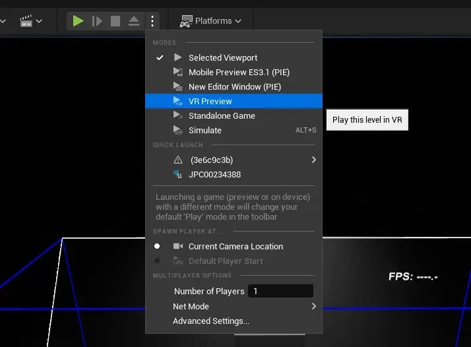The image size is (471, 347).
Task: Open the cinematics clapperboard menu
Action: point(26,21)
